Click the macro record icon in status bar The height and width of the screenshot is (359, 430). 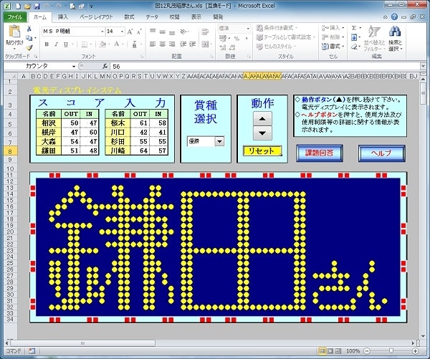(x=32, y=351)
